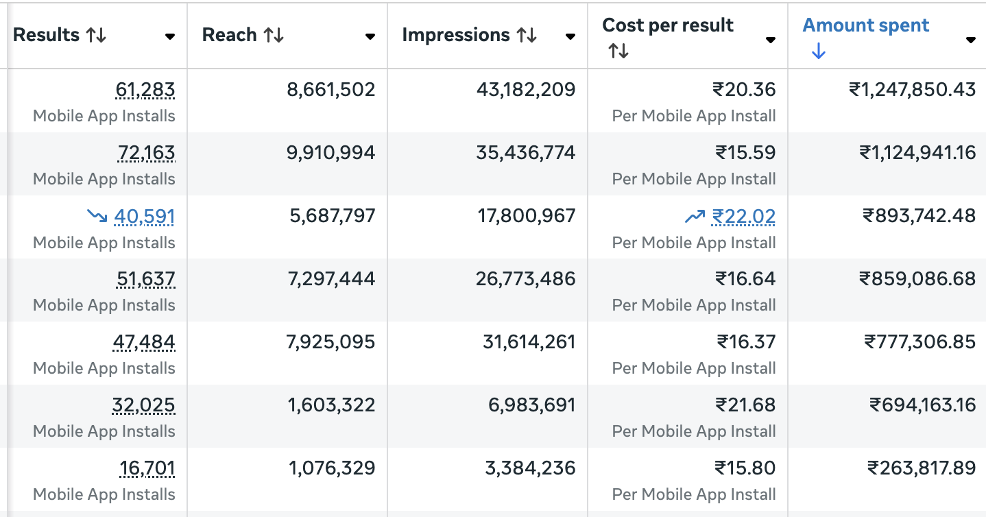Viewport: 986px width, 517px height.
Task: Click results value 16,701
Action: point(147,468)
